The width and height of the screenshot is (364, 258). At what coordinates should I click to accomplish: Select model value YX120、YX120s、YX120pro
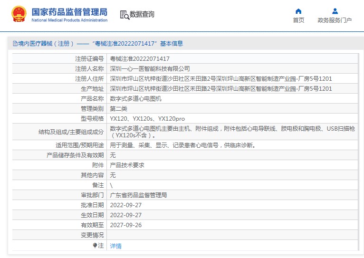point(147,119)
